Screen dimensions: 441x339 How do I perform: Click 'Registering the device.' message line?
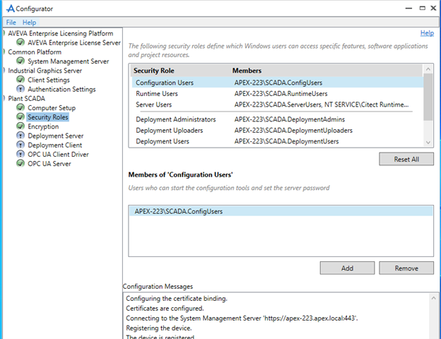158,328
